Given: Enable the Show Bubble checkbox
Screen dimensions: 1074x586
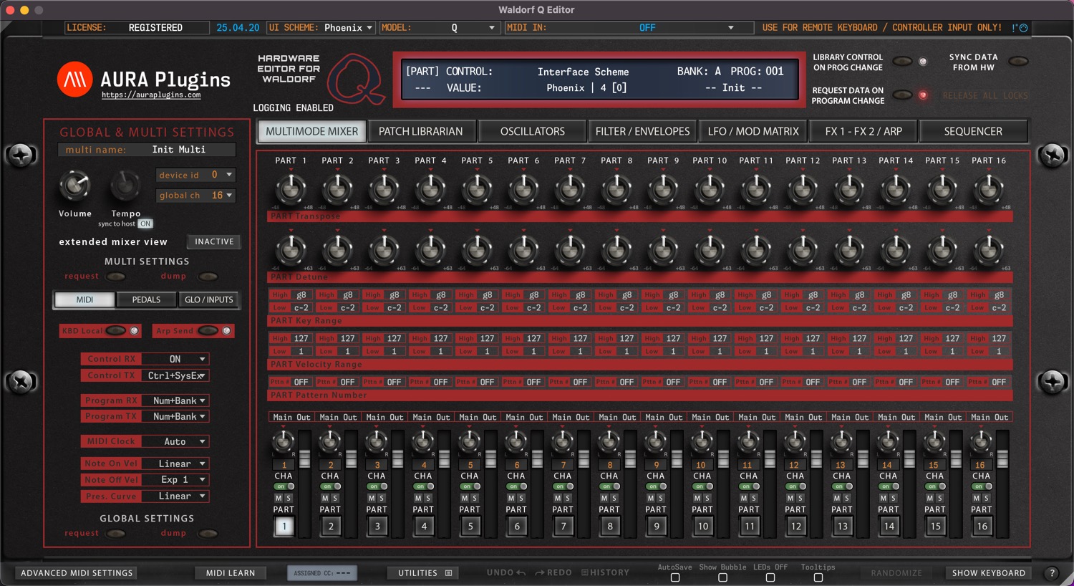Looking at the screenshot, I should point(722,577).
